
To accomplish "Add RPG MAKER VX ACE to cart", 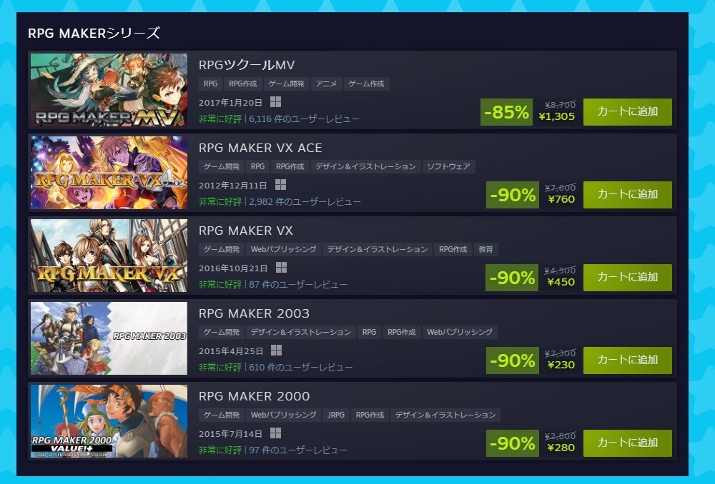I will pos(628,194).
